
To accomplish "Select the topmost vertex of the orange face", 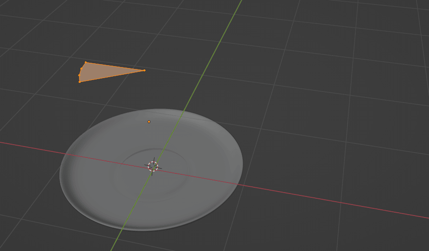I will point(86,62).
